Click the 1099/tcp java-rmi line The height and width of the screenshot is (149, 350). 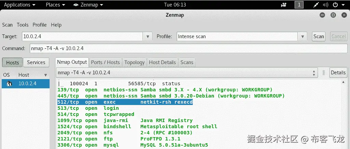pyautogui.click(x=125, y=120)
